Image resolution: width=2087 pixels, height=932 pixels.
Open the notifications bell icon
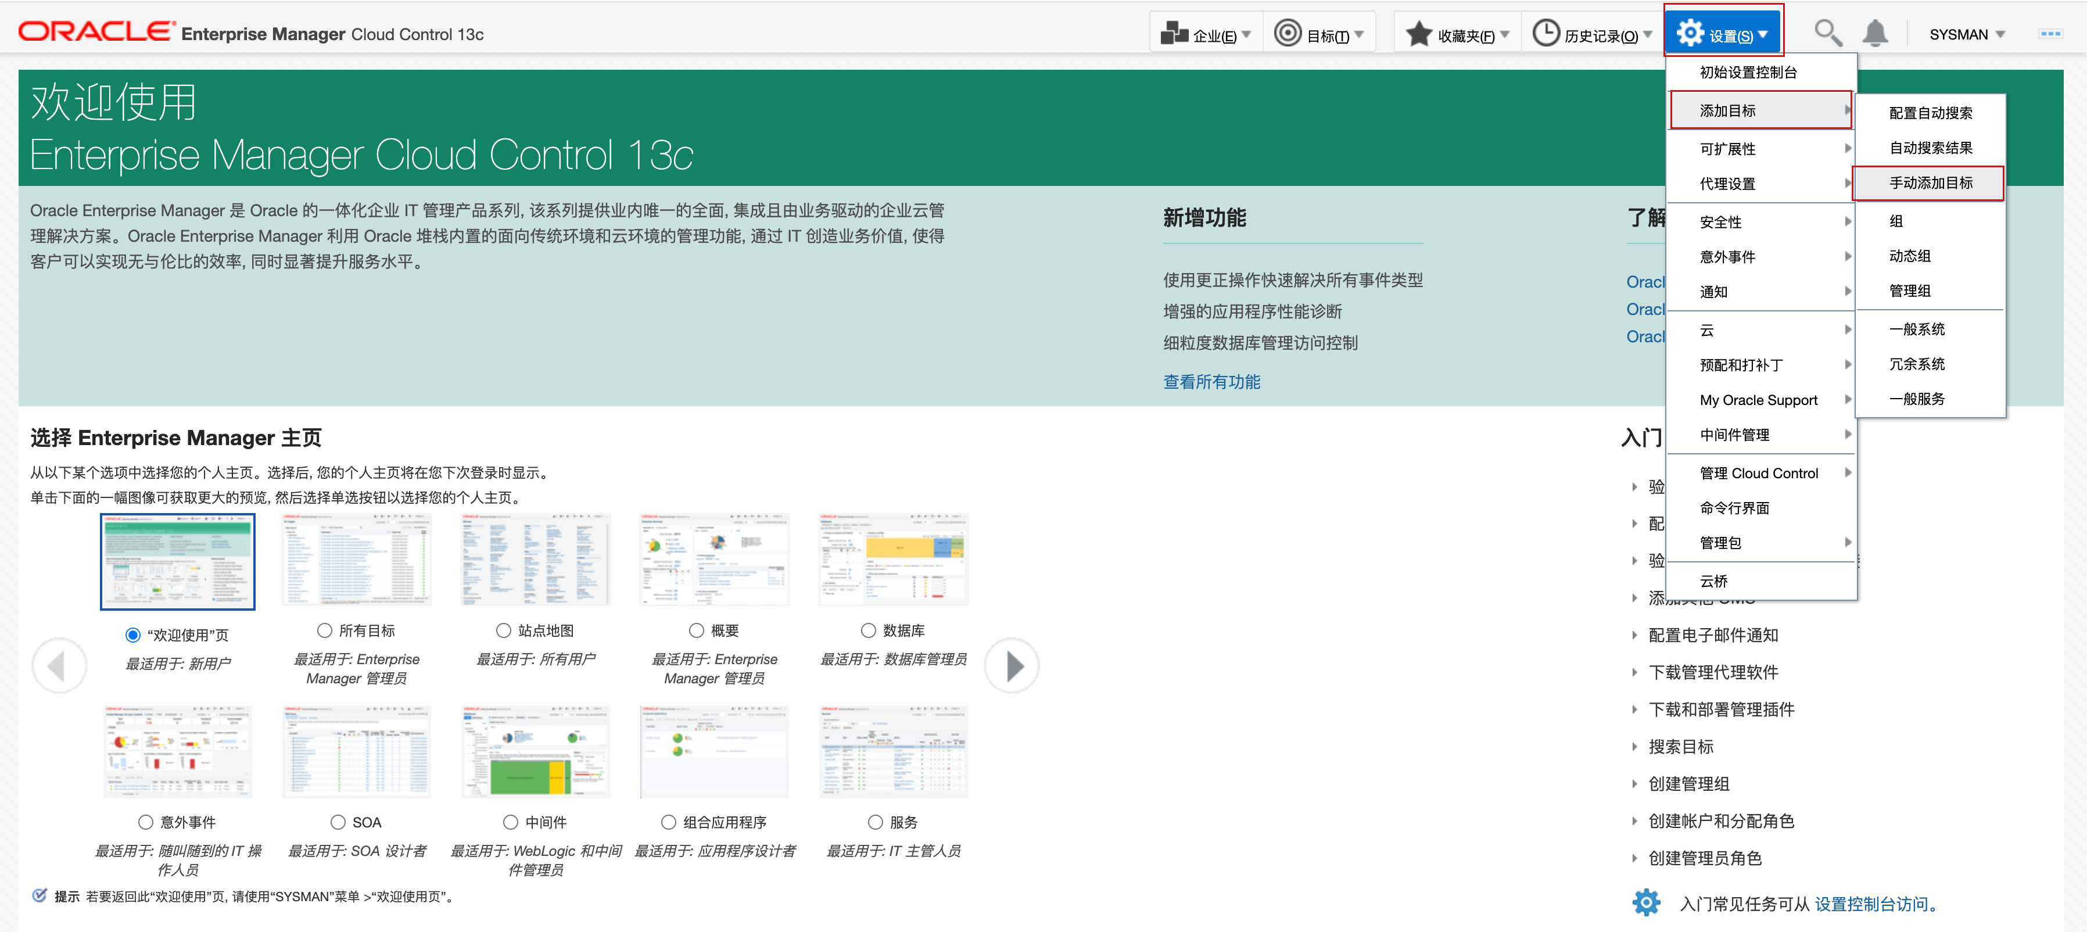[x=1875, y=33]
